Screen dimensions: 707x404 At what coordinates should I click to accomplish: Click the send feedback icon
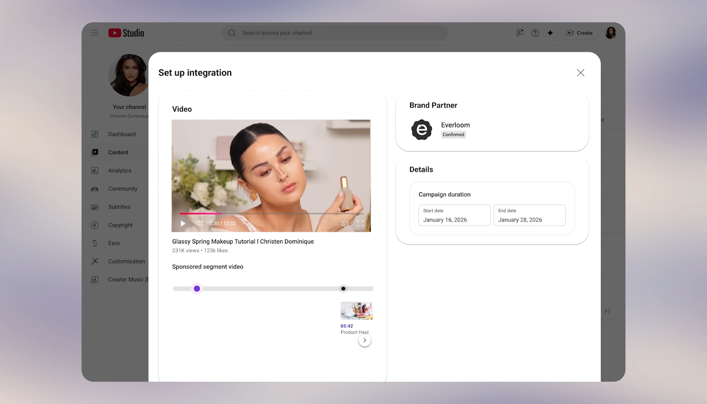pos(520,33)
